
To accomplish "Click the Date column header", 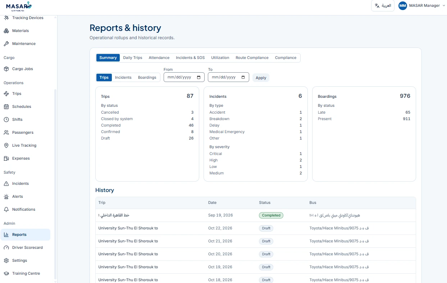I will point(212,203).
